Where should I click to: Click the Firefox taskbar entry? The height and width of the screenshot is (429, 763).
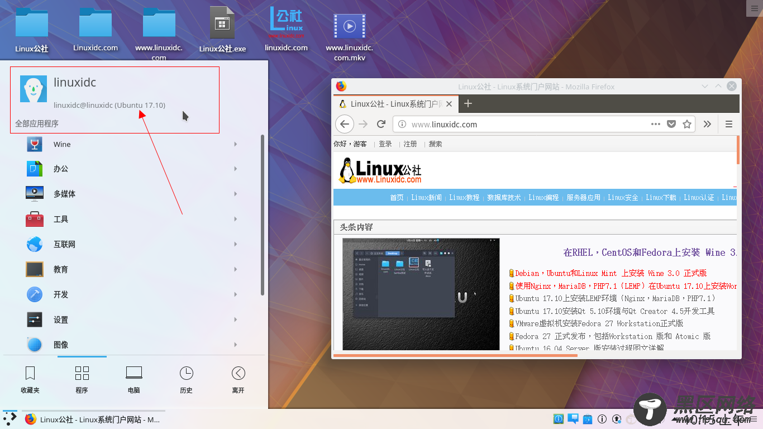[x=94, y=420]
